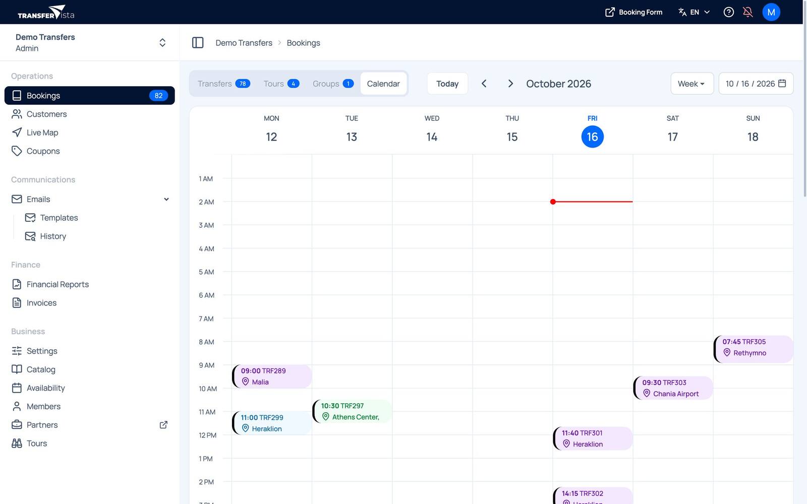
Task: Open booking TRF305 Rethymno
Action: coord(754,349)
